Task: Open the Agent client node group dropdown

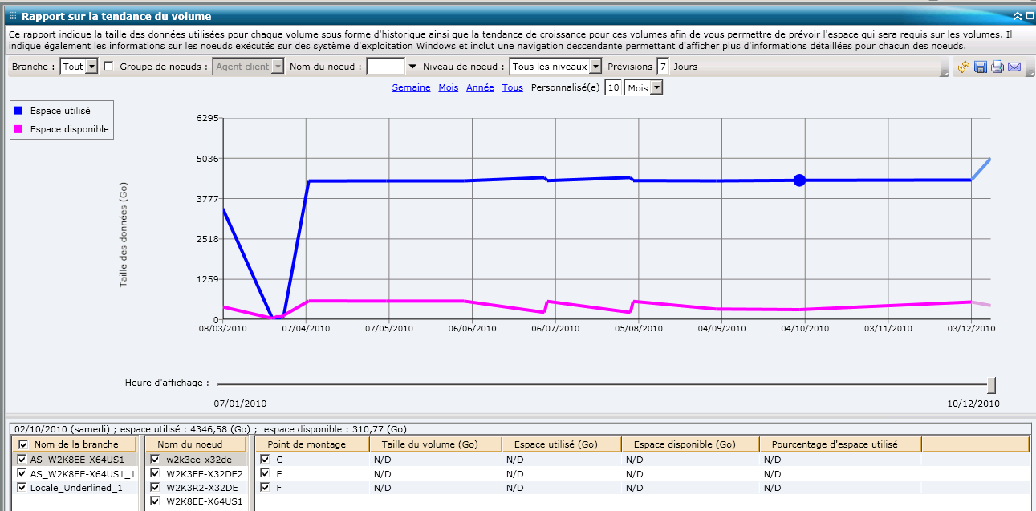Action: [x=249, y=67]
